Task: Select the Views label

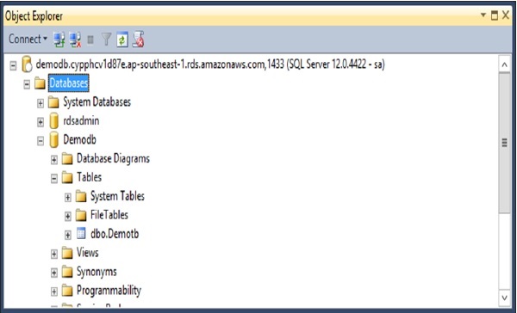Action: click(x=87, y=253)
